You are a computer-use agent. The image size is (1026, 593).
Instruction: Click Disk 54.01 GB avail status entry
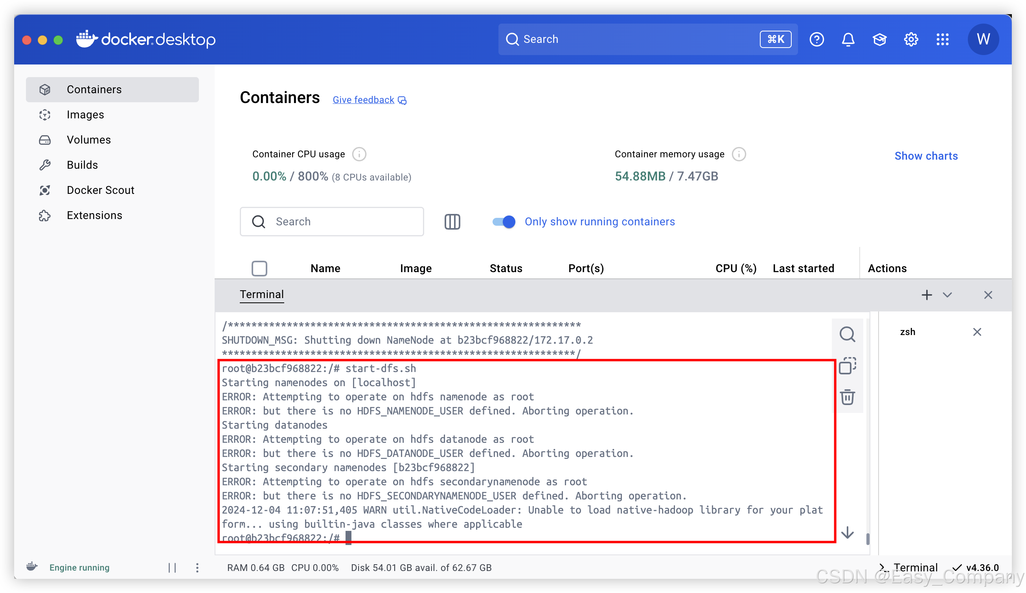point(421,567)
